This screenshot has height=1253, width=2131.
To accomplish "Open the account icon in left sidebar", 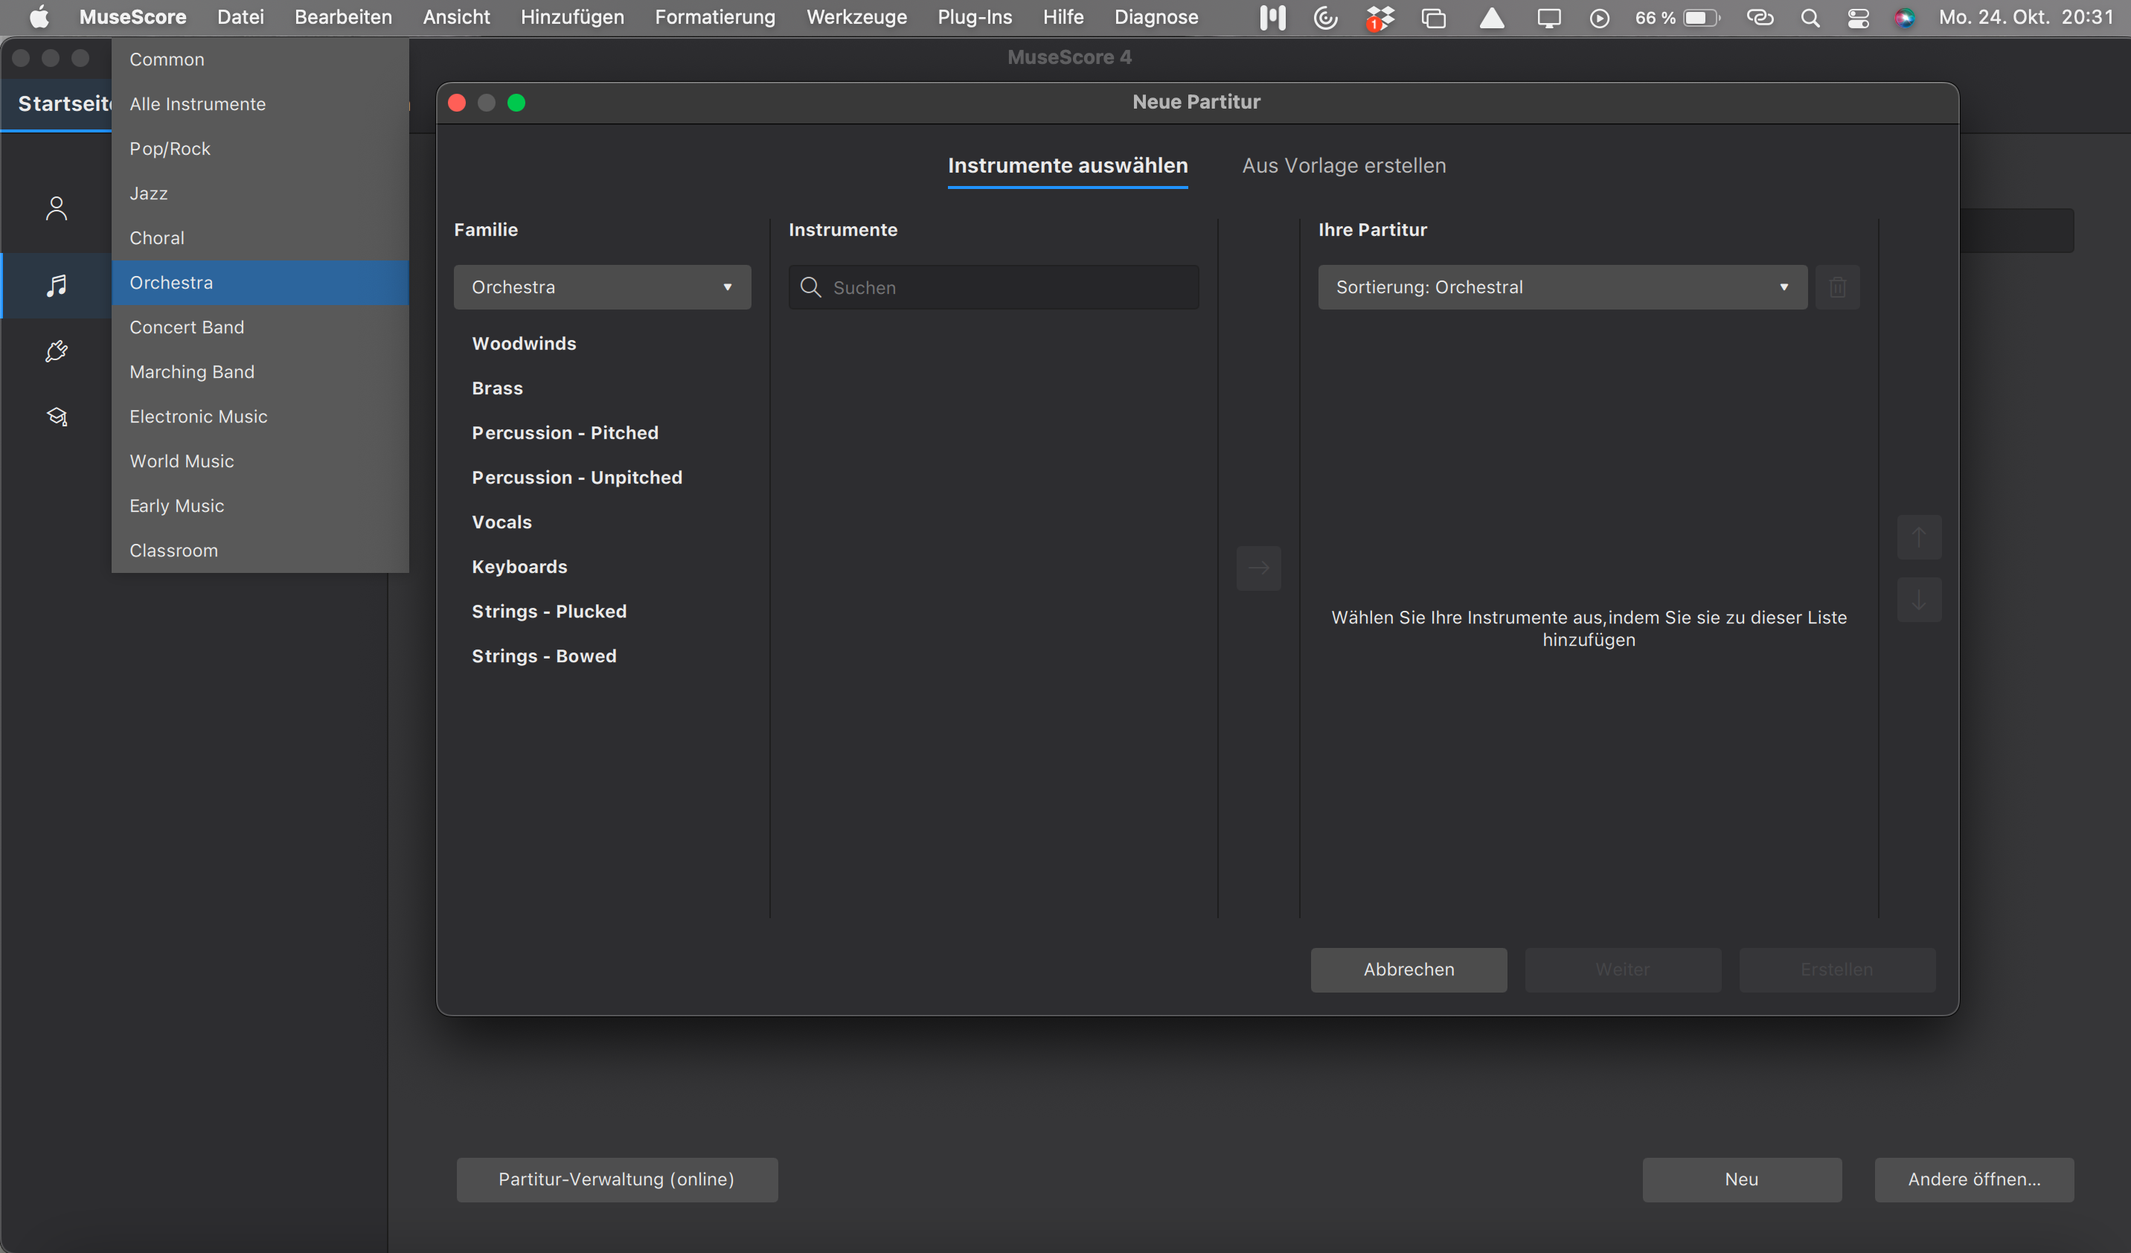I will [x=57, y=208].
